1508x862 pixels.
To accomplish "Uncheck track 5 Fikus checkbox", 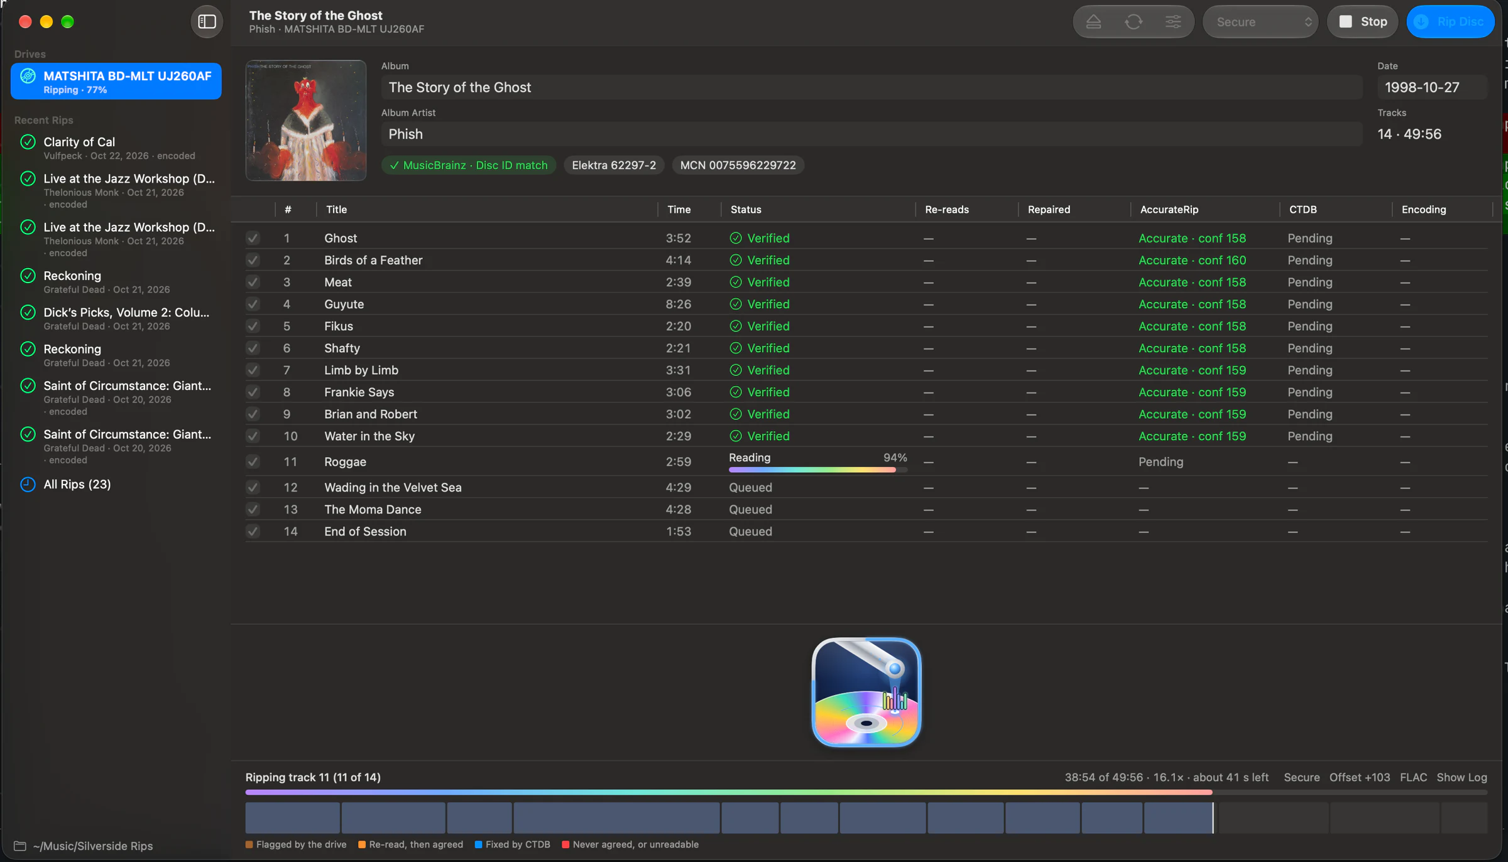I will [x=253, y=326].
